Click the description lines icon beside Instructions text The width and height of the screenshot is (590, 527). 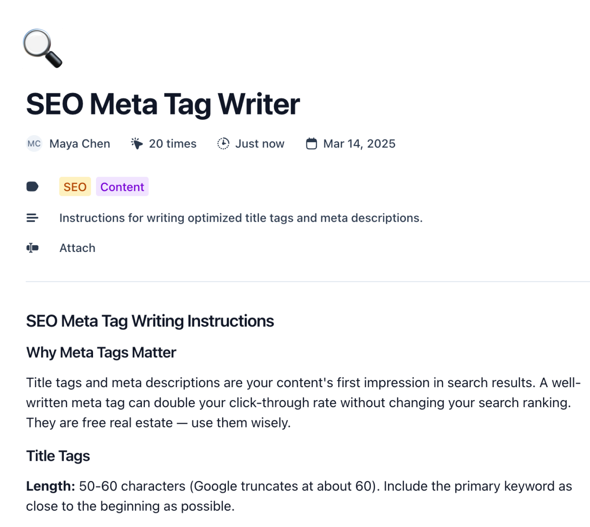pyautogui.click(x=32, y=218)
